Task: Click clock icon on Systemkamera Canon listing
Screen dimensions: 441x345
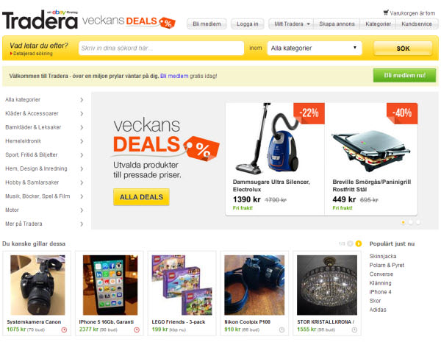Action: pos(64,330)
